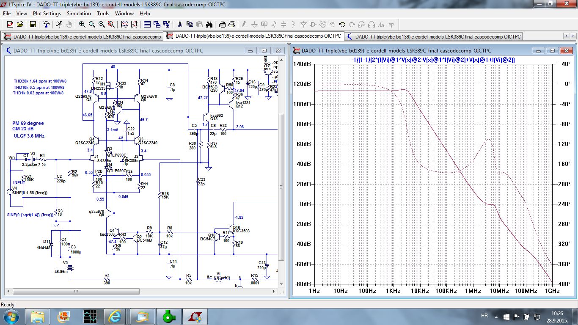Open the Simulation menu
This screenshot has height=325, width=578.
tap(79, 14)
